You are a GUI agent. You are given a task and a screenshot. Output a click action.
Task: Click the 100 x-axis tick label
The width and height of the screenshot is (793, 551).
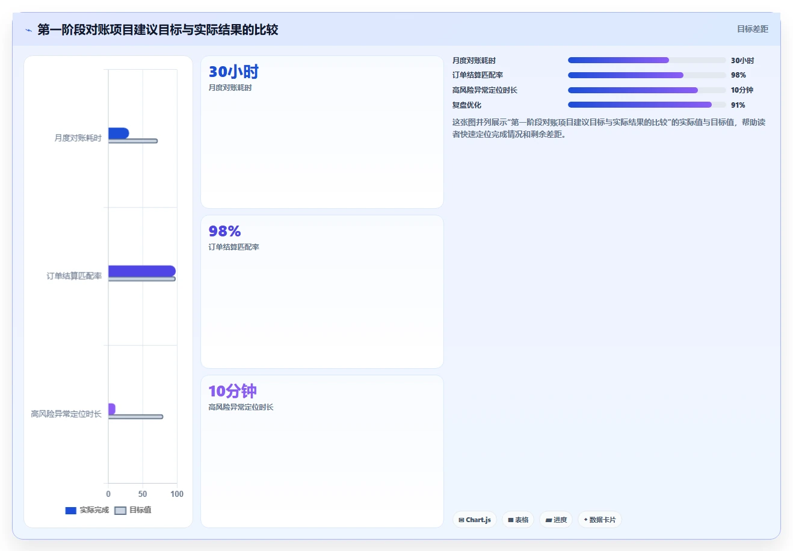(177, 494)
